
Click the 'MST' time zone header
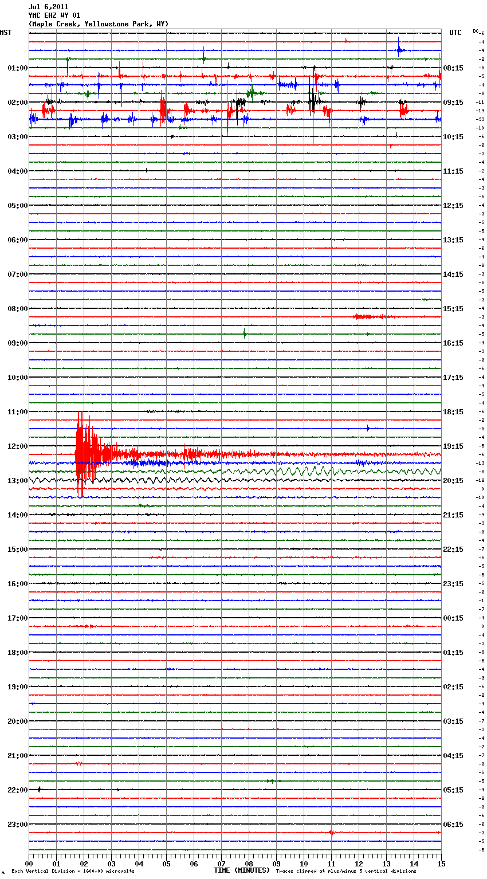click(6, 33)
